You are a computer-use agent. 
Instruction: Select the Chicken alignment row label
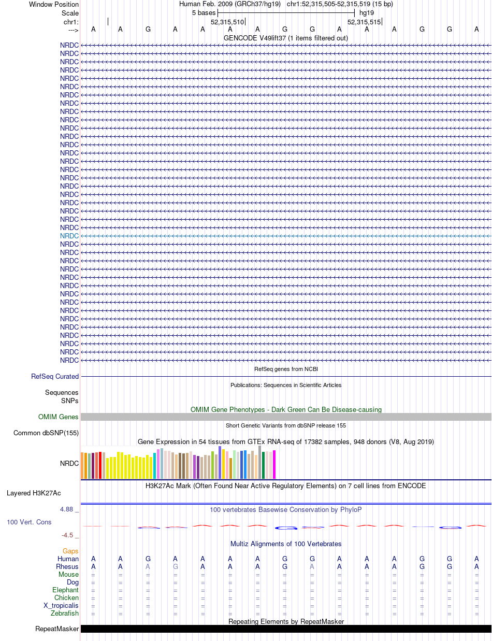[66, 598]
